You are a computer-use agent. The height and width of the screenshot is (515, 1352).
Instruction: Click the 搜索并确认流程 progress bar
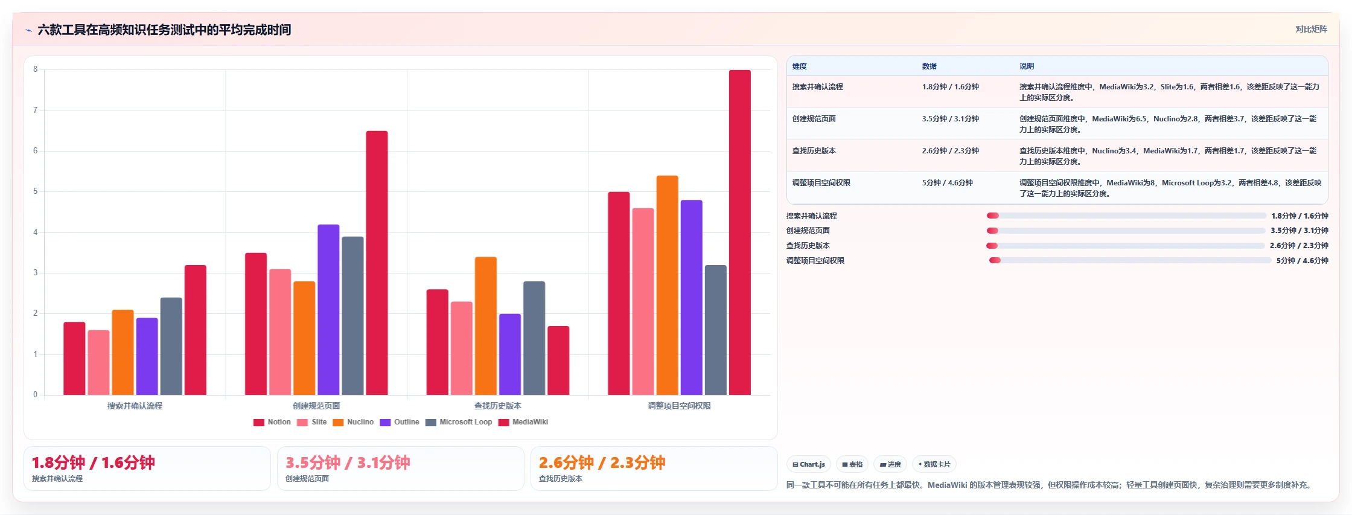(x=1126, y=216)
